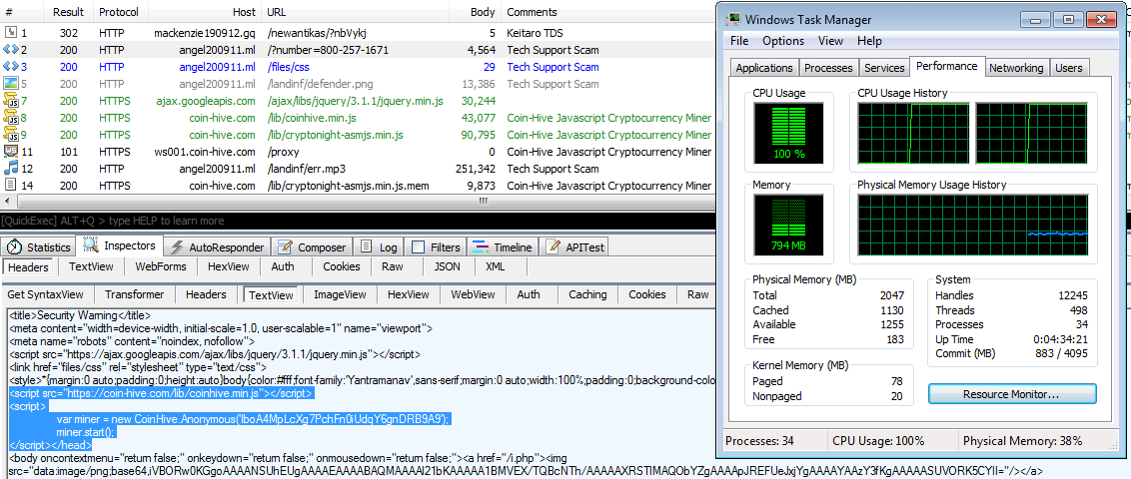This screenshot has height=479, width=1131.
Task: Switch to request WebForms tab
Action: click(x=161, y=266)
